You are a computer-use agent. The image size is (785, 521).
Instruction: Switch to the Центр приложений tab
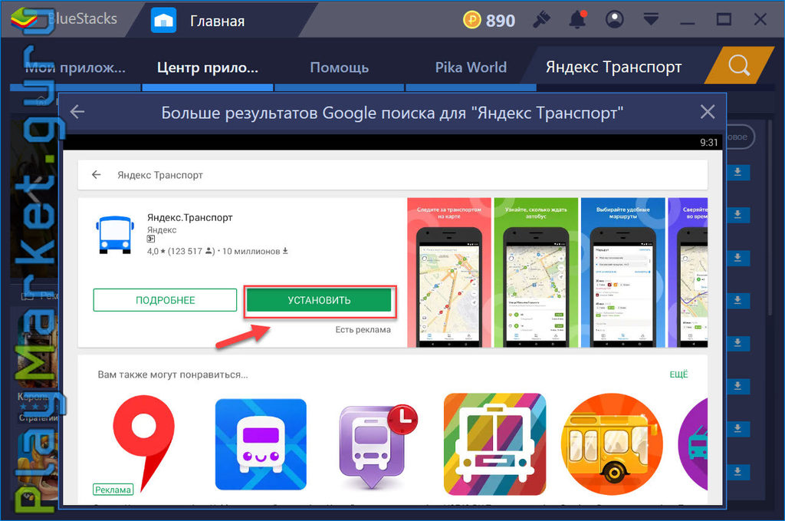[208, 67]
